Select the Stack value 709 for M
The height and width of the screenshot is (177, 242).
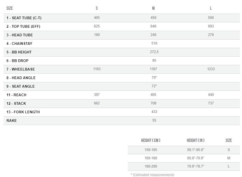153,103
